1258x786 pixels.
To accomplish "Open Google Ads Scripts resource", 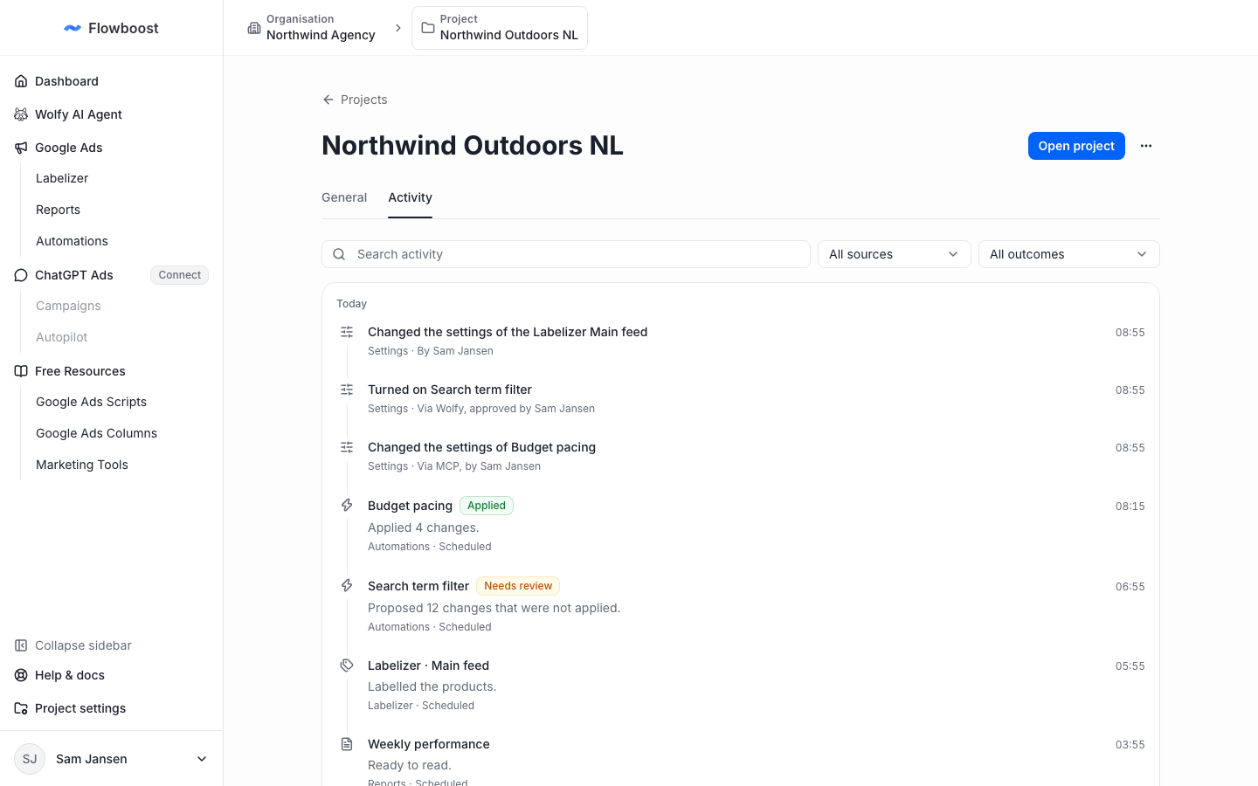I will click(x=91, y=402).
